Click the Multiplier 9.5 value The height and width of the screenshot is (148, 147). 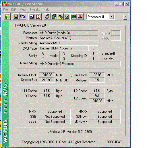[x=97, y=80]
